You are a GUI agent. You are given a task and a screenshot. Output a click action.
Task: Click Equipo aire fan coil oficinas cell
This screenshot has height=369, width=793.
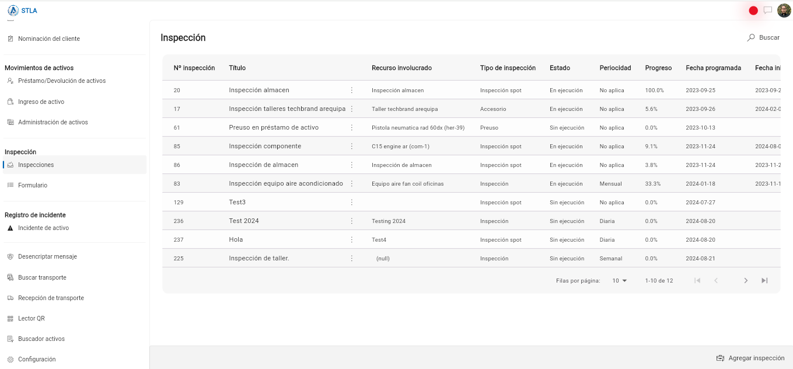[x=407, y=183]
